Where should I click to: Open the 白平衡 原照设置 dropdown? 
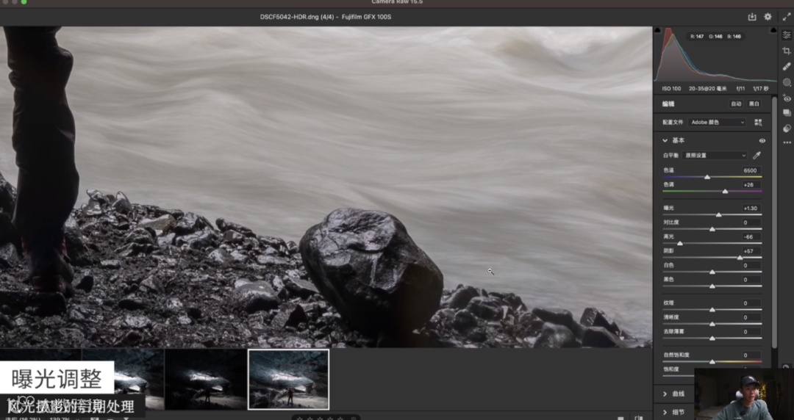(715, 156)
